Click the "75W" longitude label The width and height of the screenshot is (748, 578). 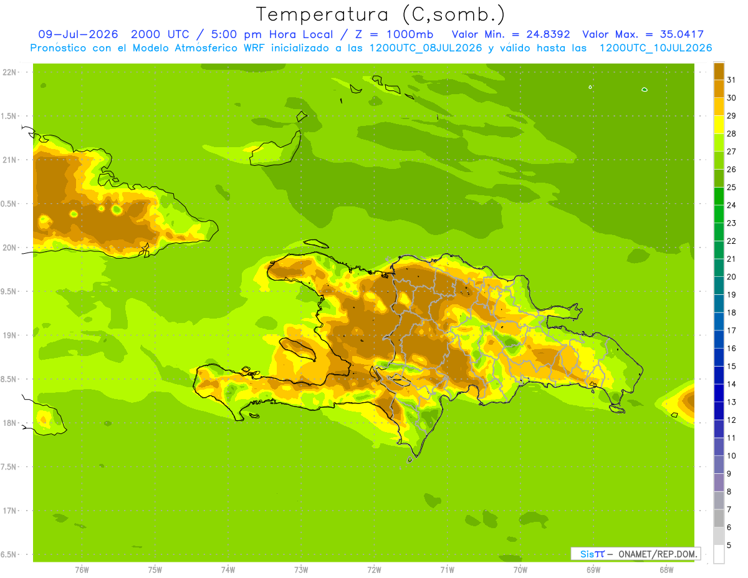[x=155, y=570]
